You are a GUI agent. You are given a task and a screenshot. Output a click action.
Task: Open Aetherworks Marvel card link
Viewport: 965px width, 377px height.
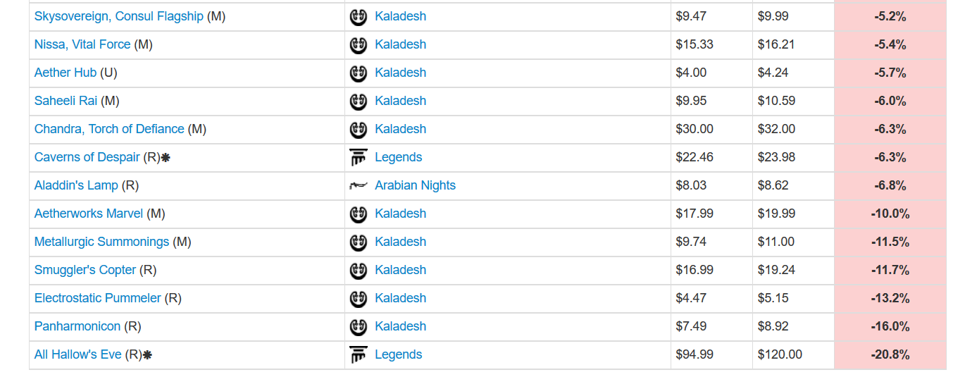[x=88, y=214]
